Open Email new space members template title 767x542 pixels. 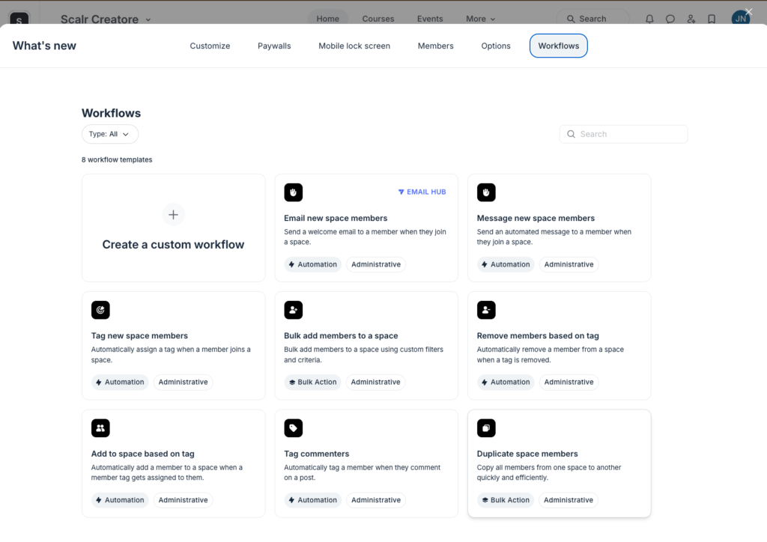[x=336, y=218]
